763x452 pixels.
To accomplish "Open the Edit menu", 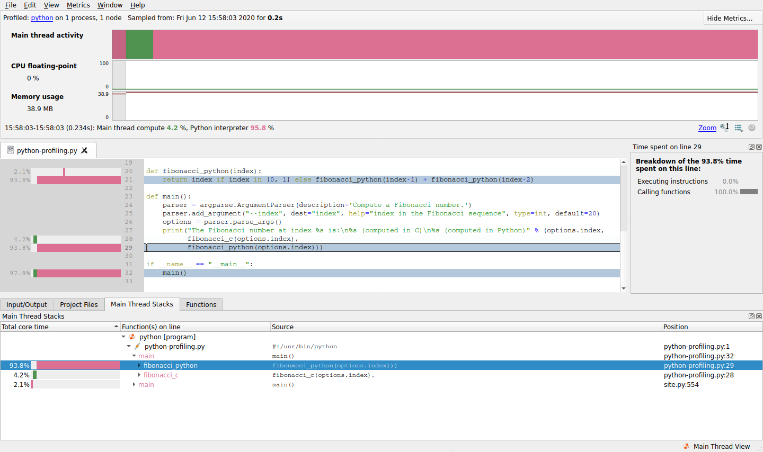I will point(30,5).
